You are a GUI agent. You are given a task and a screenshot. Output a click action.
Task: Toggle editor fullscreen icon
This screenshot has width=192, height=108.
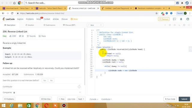click(x=189, y=25)
